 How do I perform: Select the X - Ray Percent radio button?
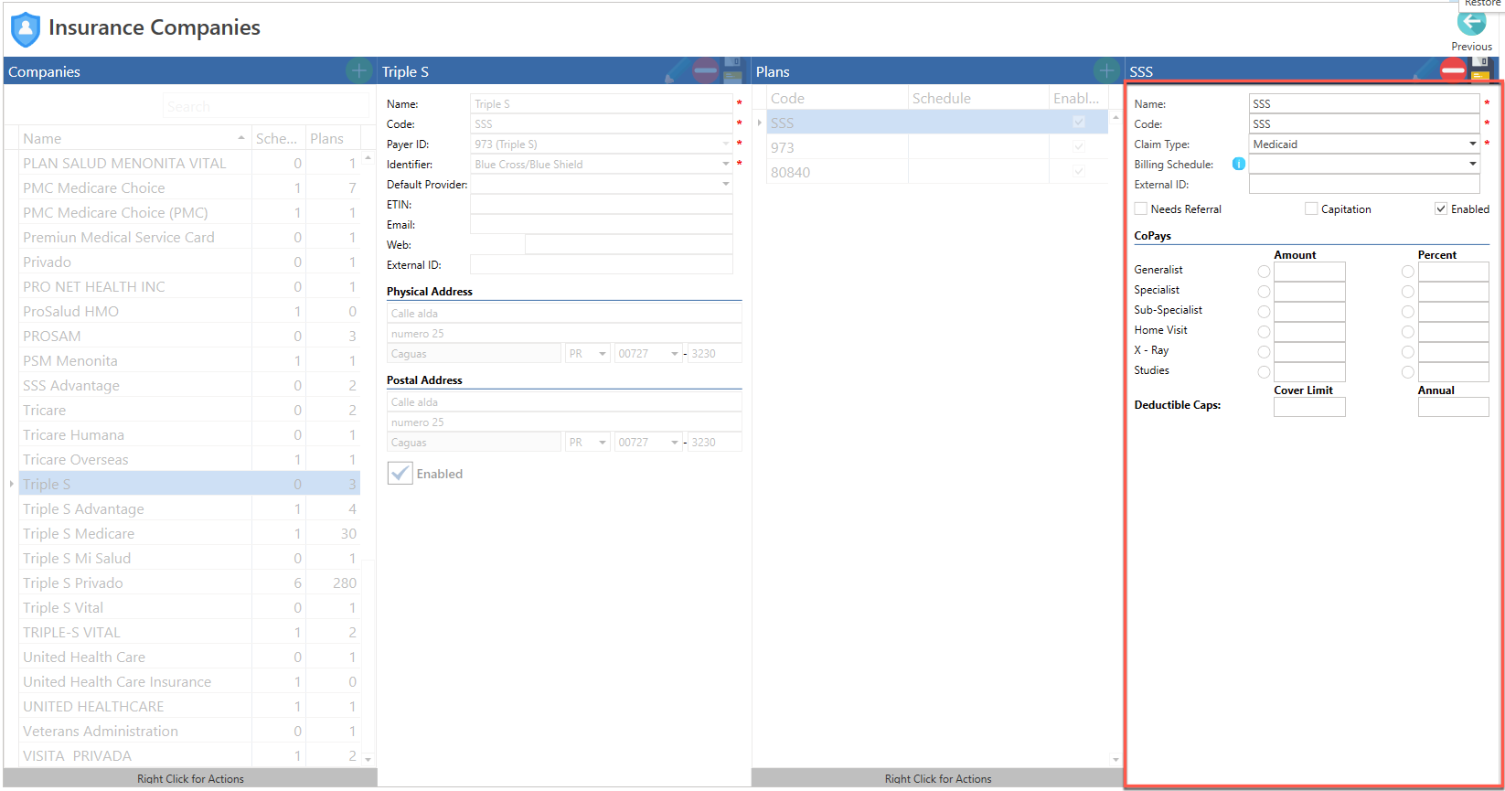(x=1407, y=352)
